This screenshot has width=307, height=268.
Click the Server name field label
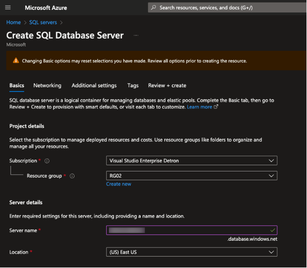coord(23,231)
